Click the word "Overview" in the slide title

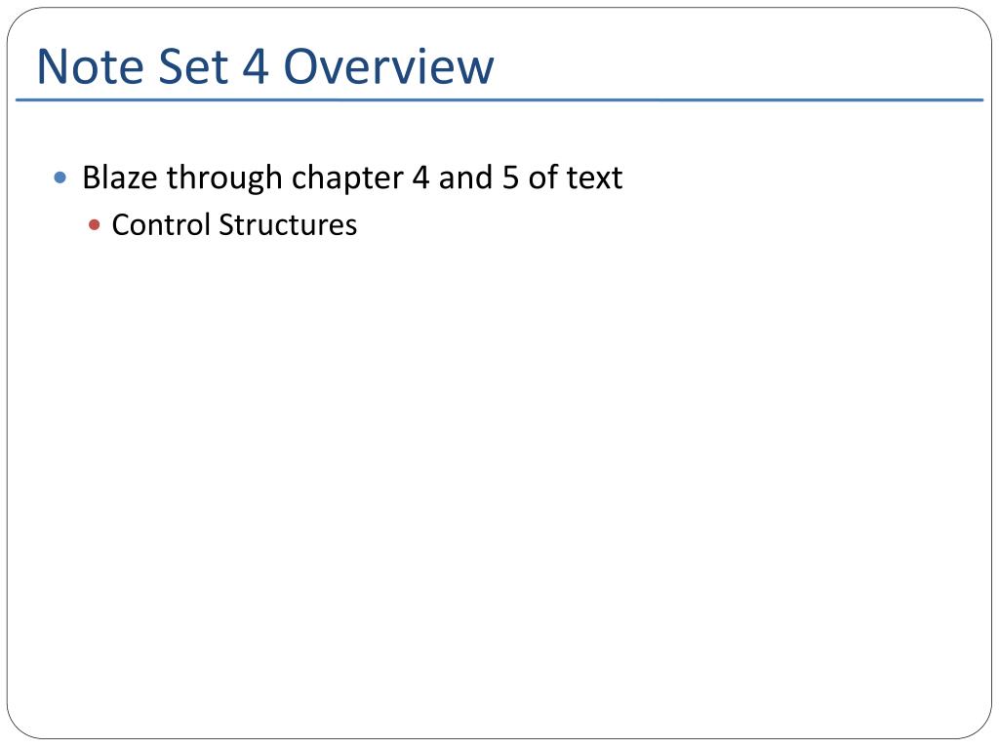point(388,66)
